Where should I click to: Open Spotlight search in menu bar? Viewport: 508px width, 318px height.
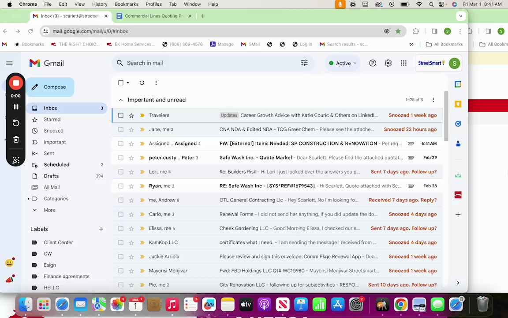(431, 4)
